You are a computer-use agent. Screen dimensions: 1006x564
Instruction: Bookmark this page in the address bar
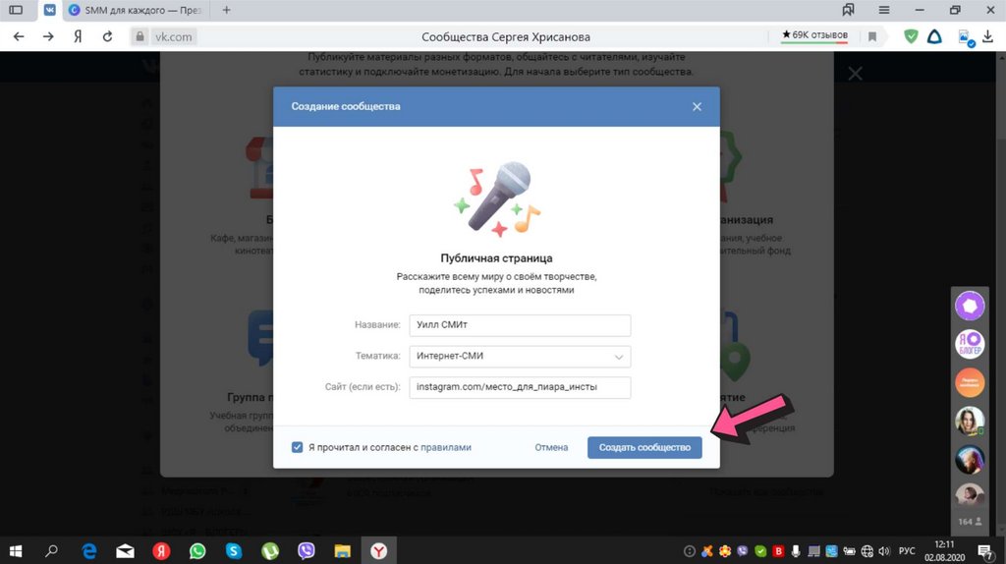(872, 36)
